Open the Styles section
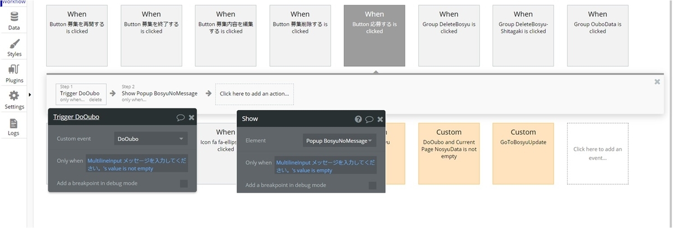 [x=14, y=47]
